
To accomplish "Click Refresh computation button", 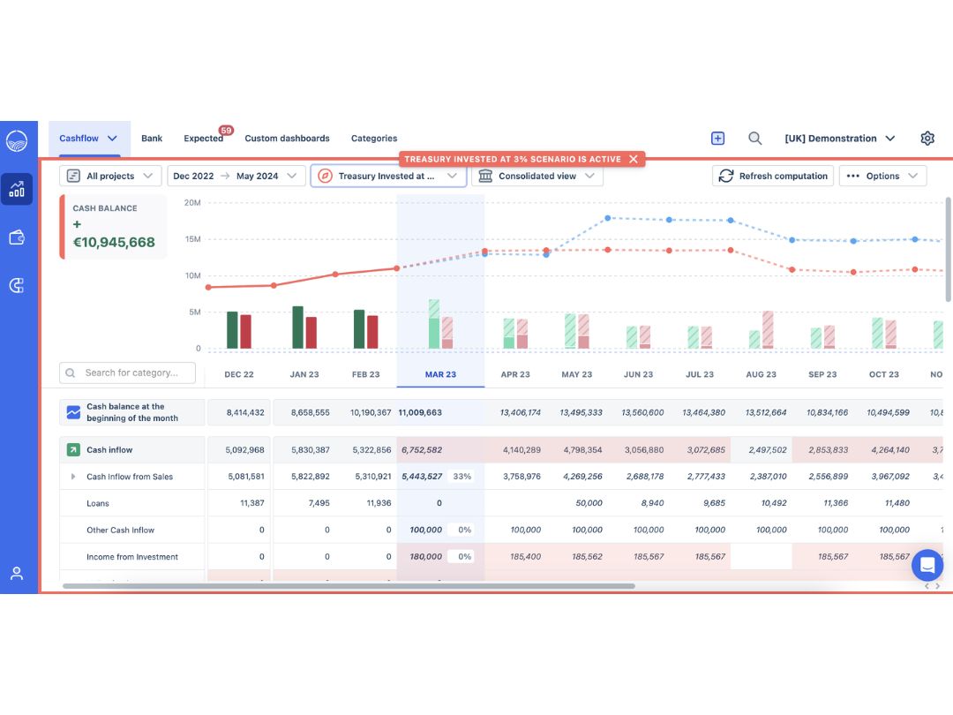I will (772, 176).
